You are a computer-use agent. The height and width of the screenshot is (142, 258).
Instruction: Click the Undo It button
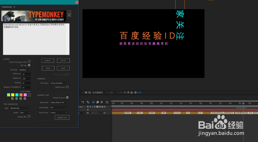pyautogui.click(x=48, y=61)
